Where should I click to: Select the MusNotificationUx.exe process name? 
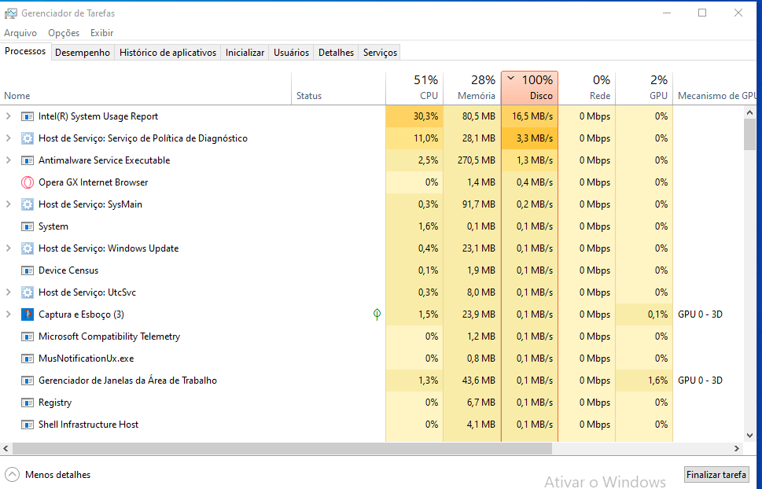click(x=86, y=358)
